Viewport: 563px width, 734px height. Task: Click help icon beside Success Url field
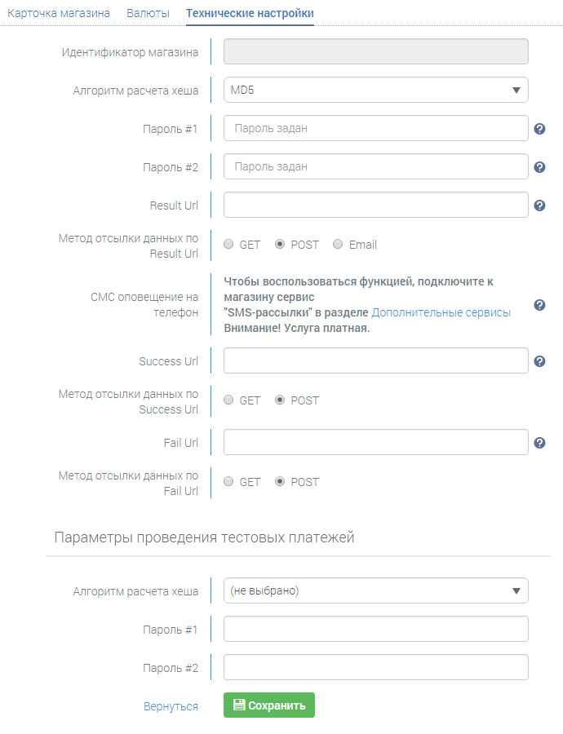(539, 361)
